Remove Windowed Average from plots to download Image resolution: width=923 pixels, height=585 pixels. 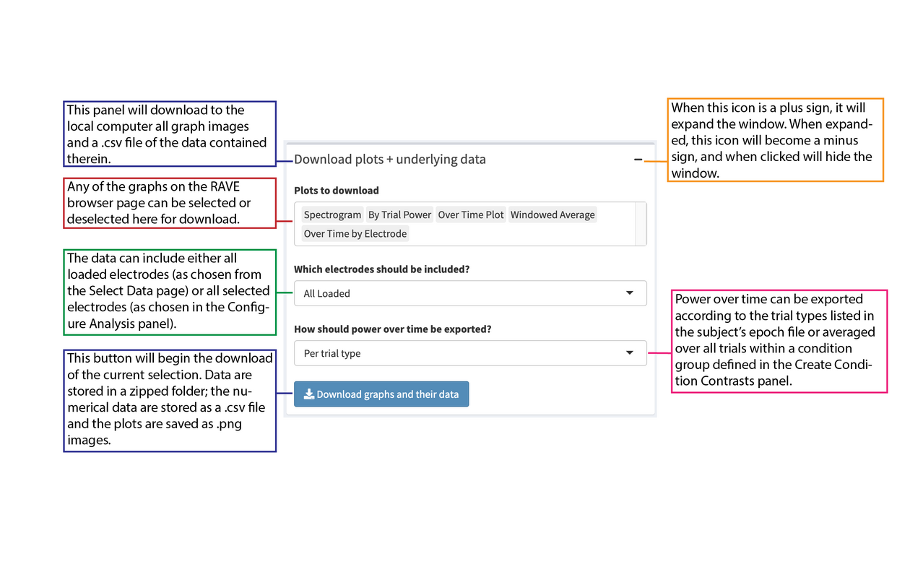pos(552,214)
